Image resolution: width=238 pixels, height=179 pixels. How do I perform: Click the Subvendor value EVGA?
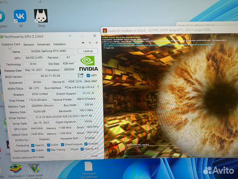coord(37,82)
